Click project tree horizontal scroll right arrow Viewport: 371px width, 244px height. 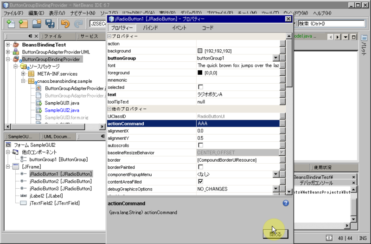pos(102,126)
